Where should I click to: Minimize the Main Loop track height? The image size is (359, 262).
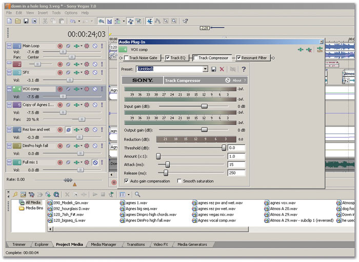tap(9, 44)
